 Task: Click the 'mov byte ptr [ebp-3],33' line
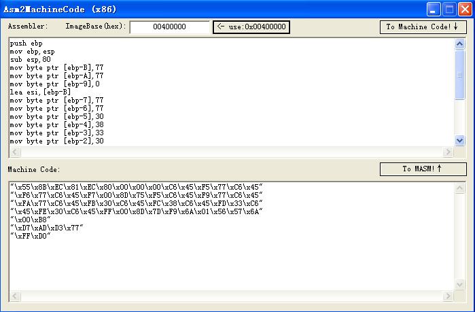pyautogui.click(x=56, y=133)
